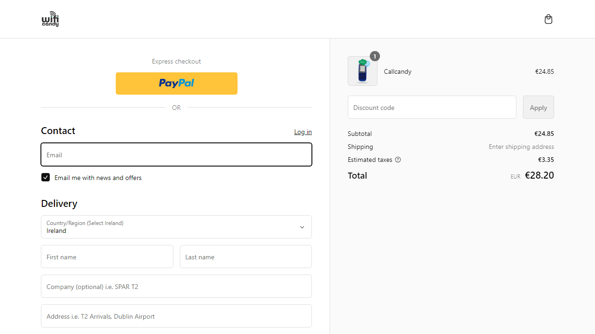Click the €28.20 total amount
Screen dimensions: 595x334
pos(539,175)
